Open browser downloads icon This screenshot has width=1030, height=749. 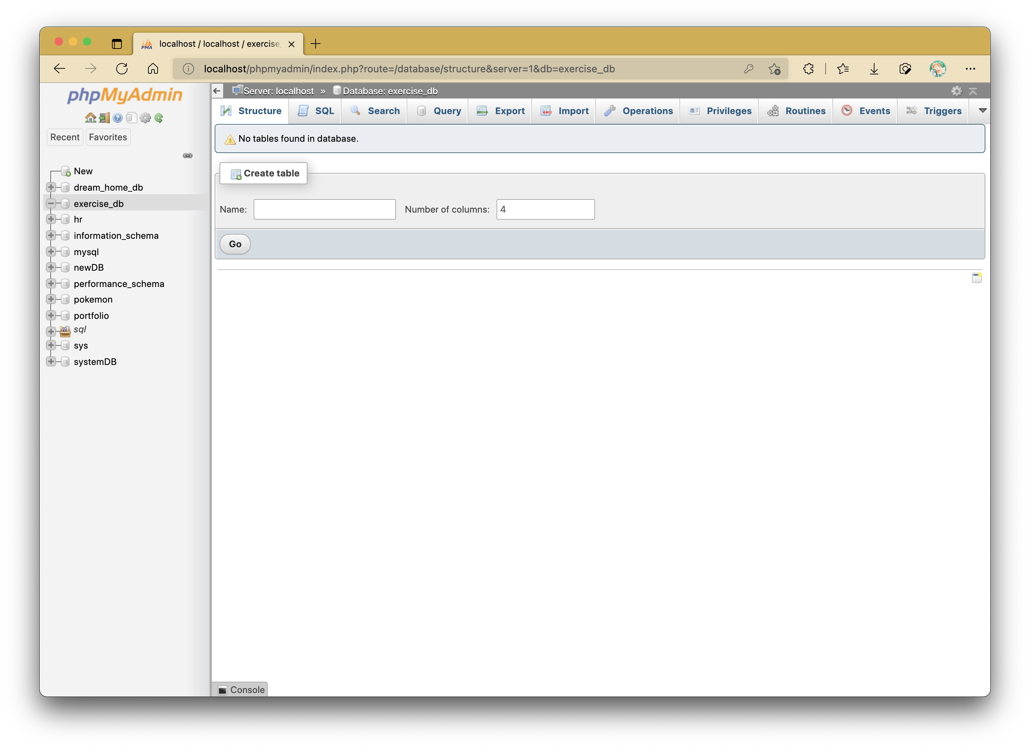(x=874, y=69)
